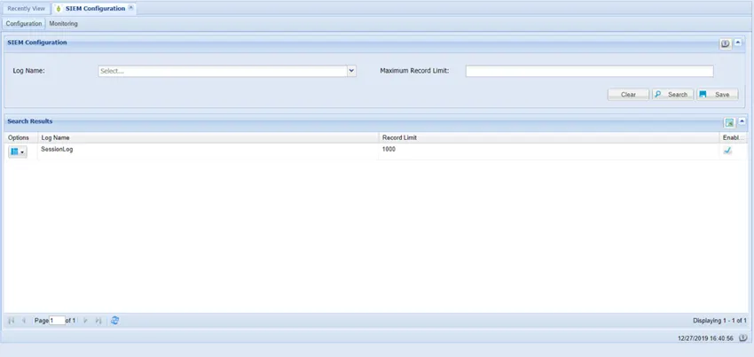
Task: Toggle the Enabled checkmark for SessionLog
Action: tap(727, 151)
